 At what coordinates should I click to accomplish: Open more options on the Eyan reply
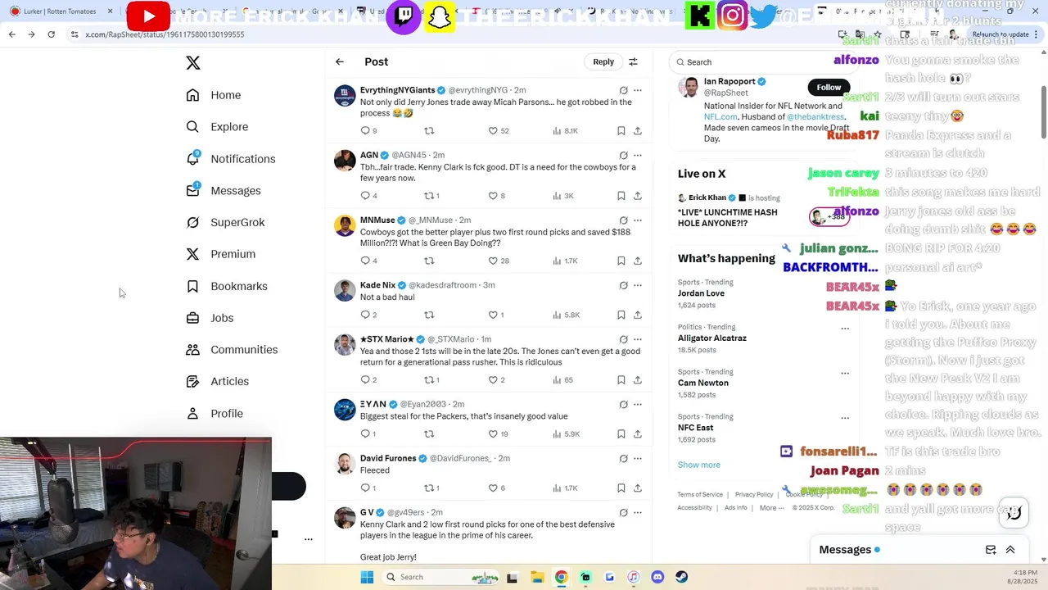(638, 404)
